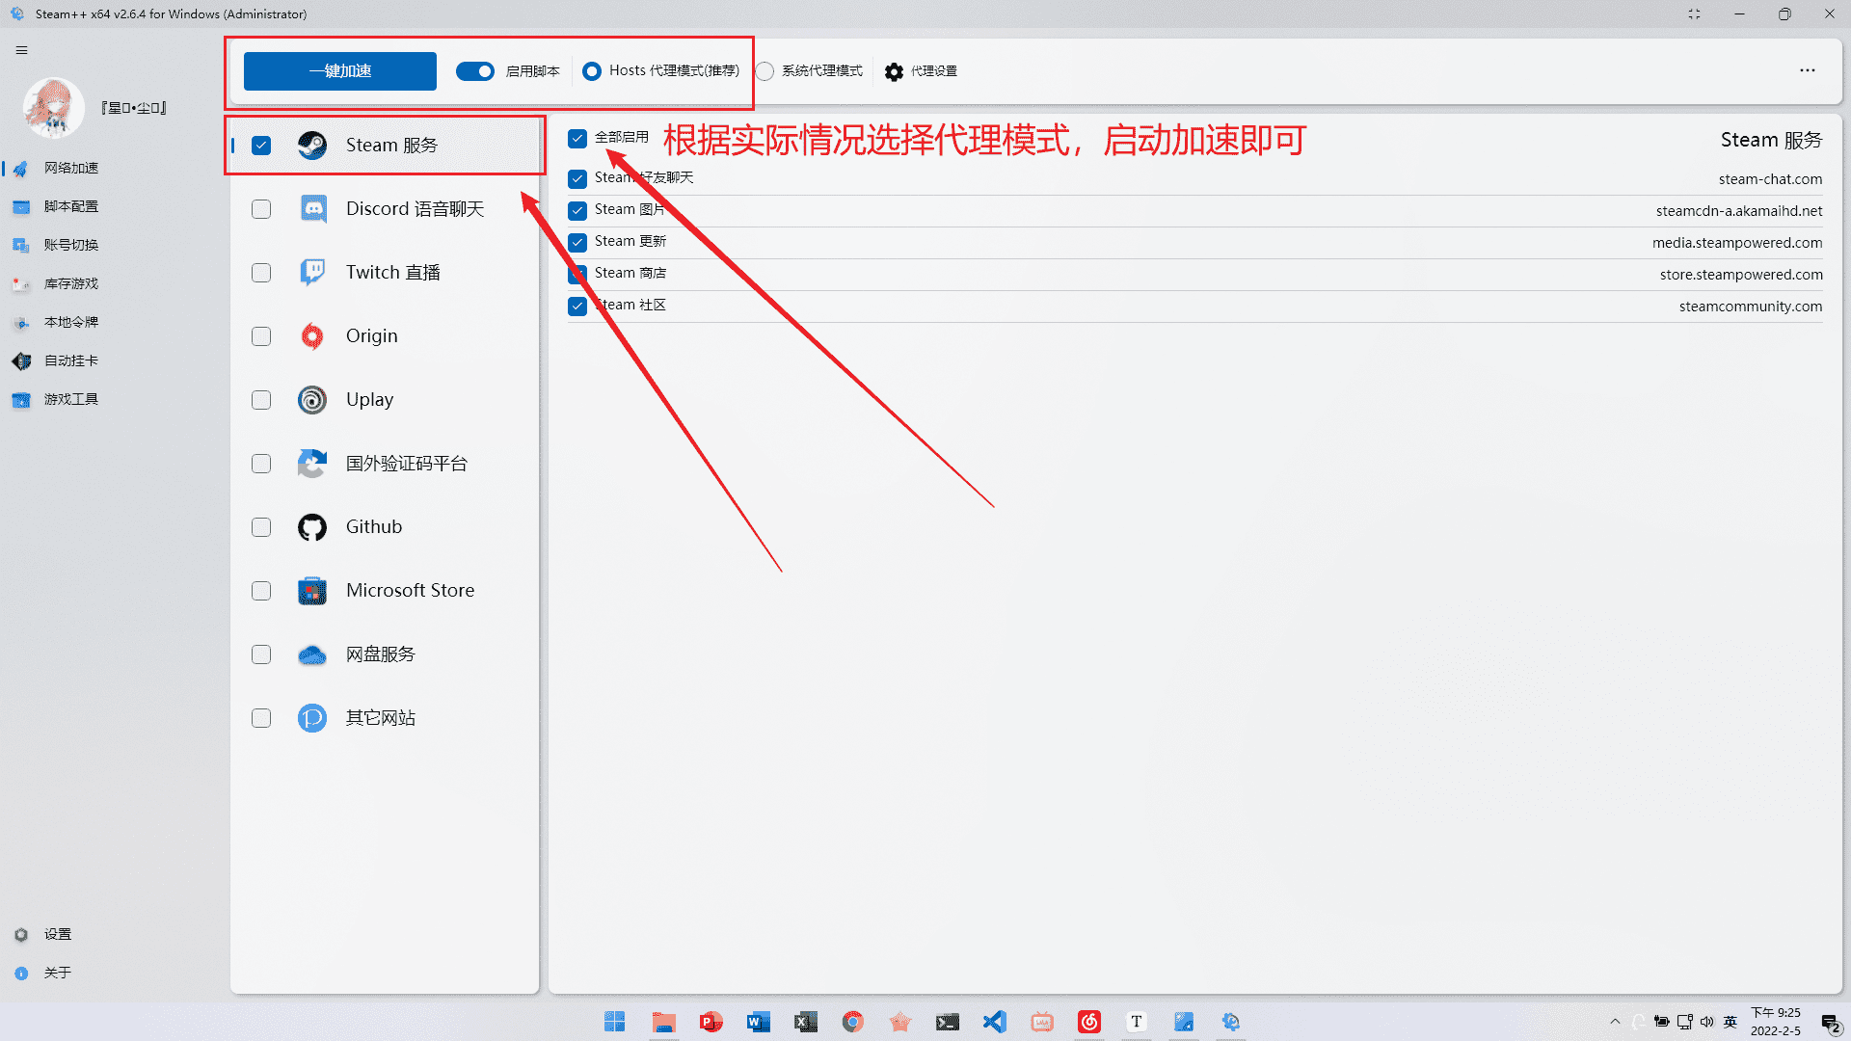Open NetEase Cloud Music taskbar icon
The height and width of the screenshot is (1041, 1851).
tap(1089, 1022)
